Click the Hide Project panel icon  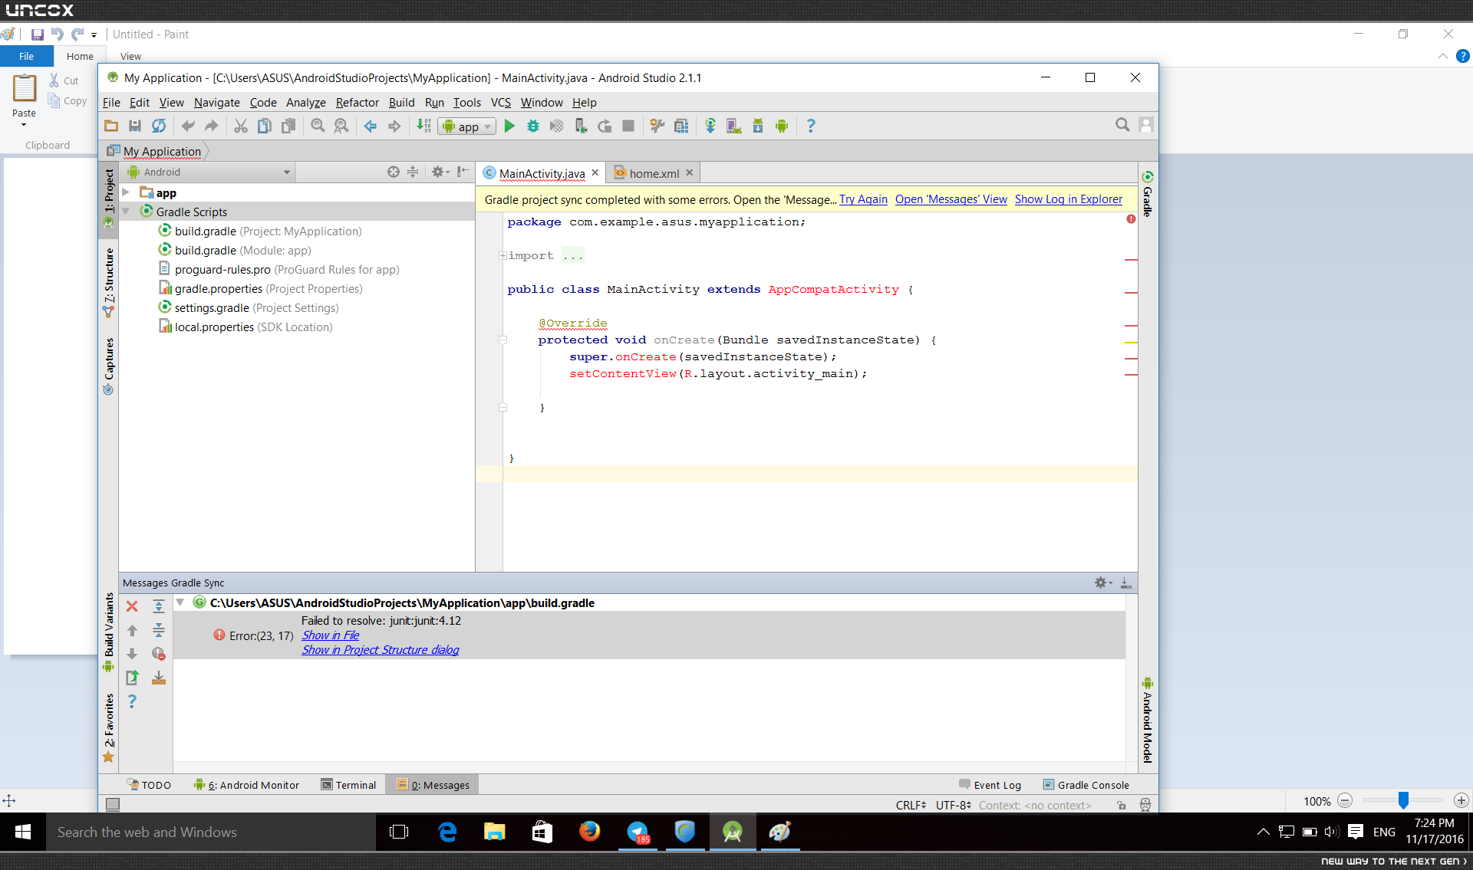pos(463,172)
